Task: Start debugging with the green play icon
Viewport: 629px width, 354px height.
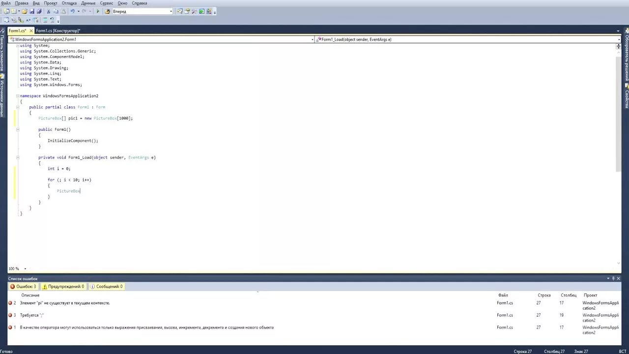Action: [x=98, y=11]
